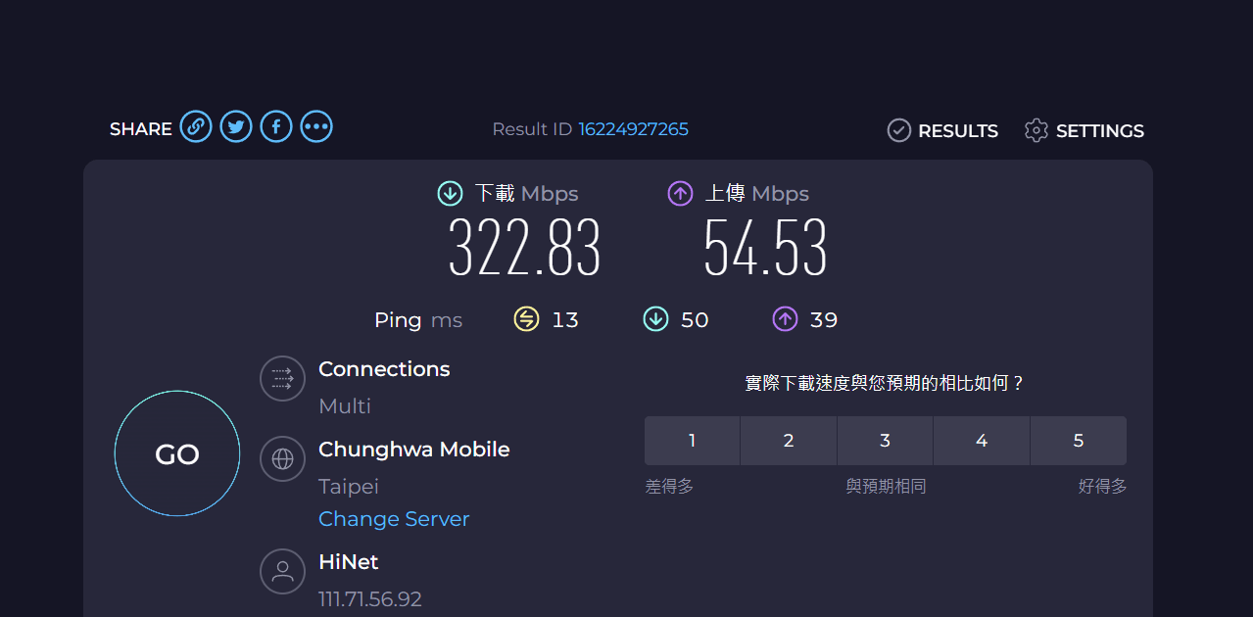Click the upload speed arrow icon

tap(679, 193)
